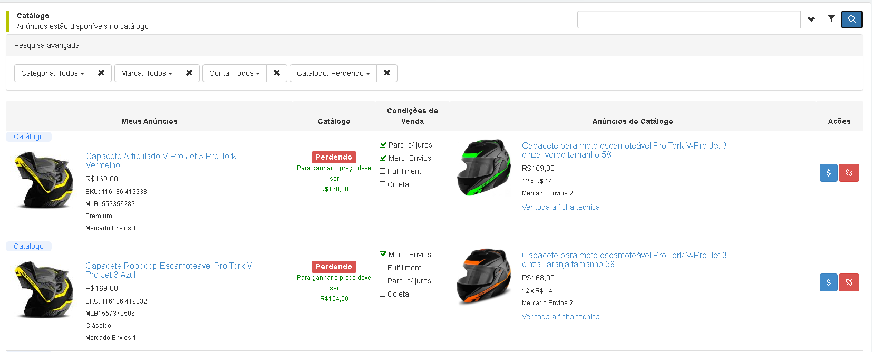Click the Ações column header
Viewport: 872px width, 352px height.
[839, 121]
